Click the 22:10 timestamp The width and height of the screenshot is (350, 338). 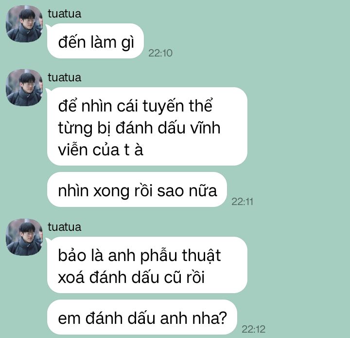(160, 53)
